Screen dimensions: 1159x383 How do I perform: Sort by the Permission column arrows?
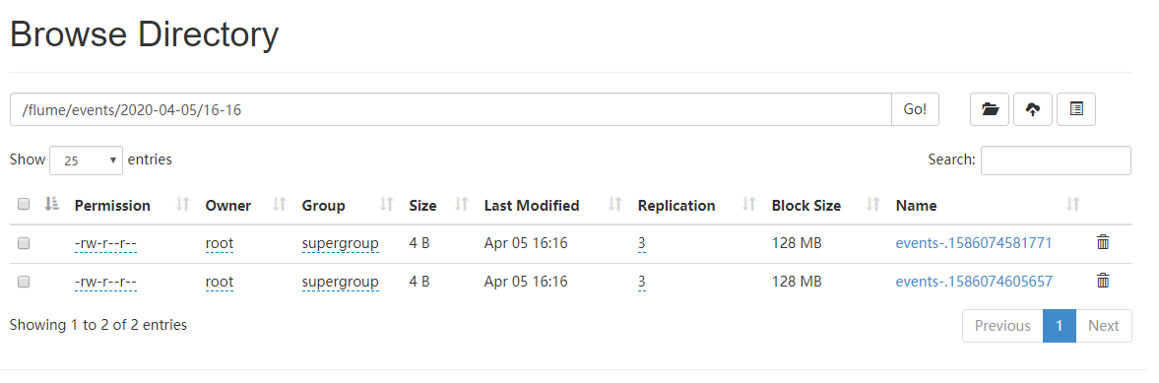coord(183,205)
